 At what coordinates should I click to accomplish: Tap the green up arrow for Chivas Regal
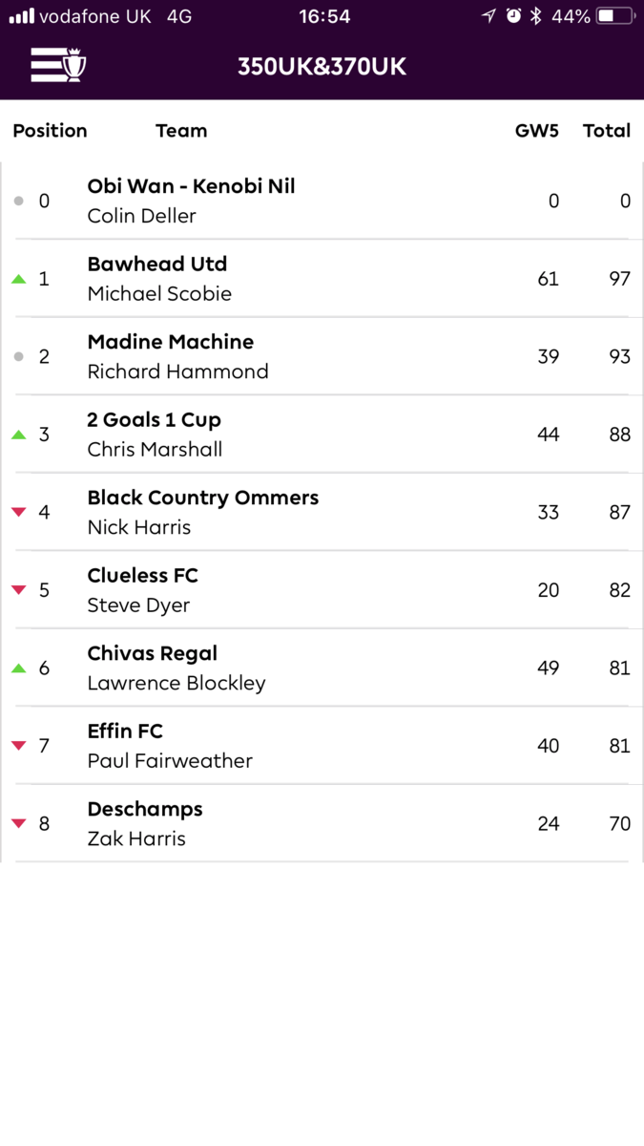18,668
